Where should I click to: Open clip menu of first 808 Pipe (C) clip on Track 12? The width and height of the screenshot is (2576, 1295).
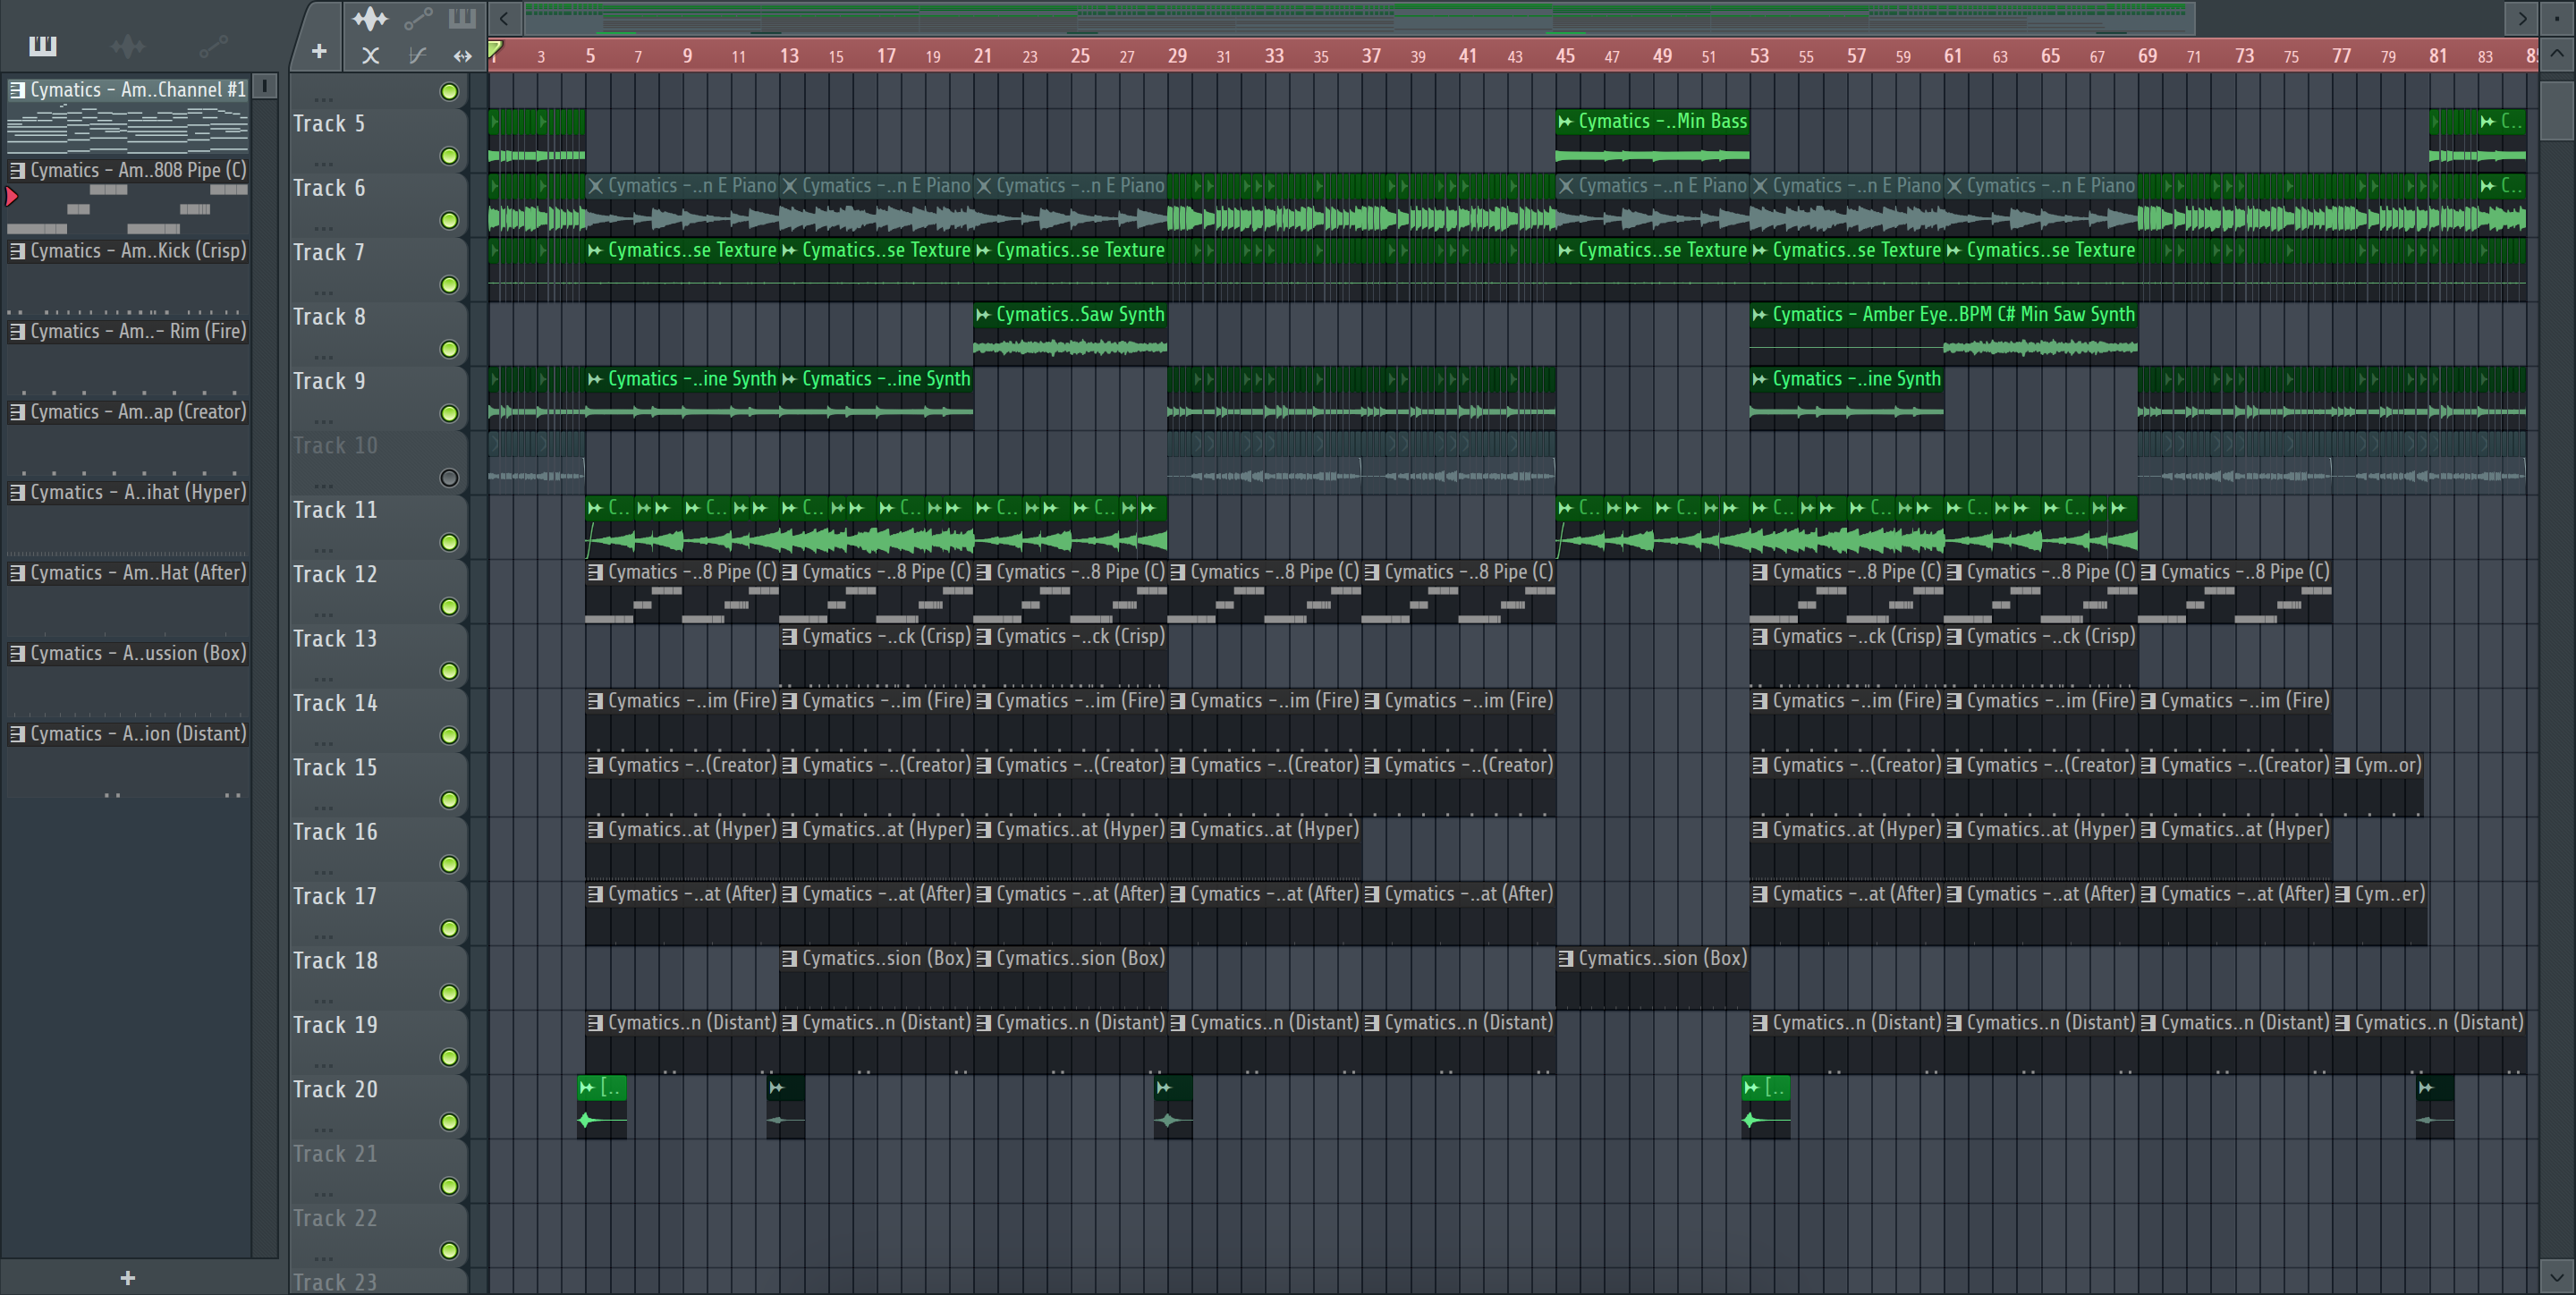pos(595,572)
